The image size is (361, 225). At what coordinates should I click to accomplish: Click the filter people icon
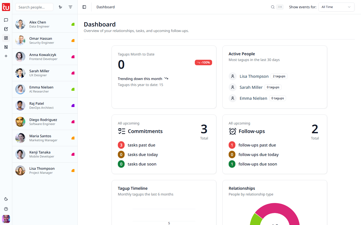coord(70,7)
